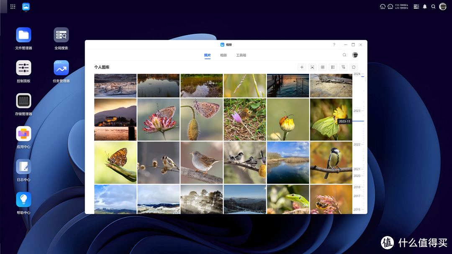Click the help question mark in 相册 window

(x=334, y=45)
